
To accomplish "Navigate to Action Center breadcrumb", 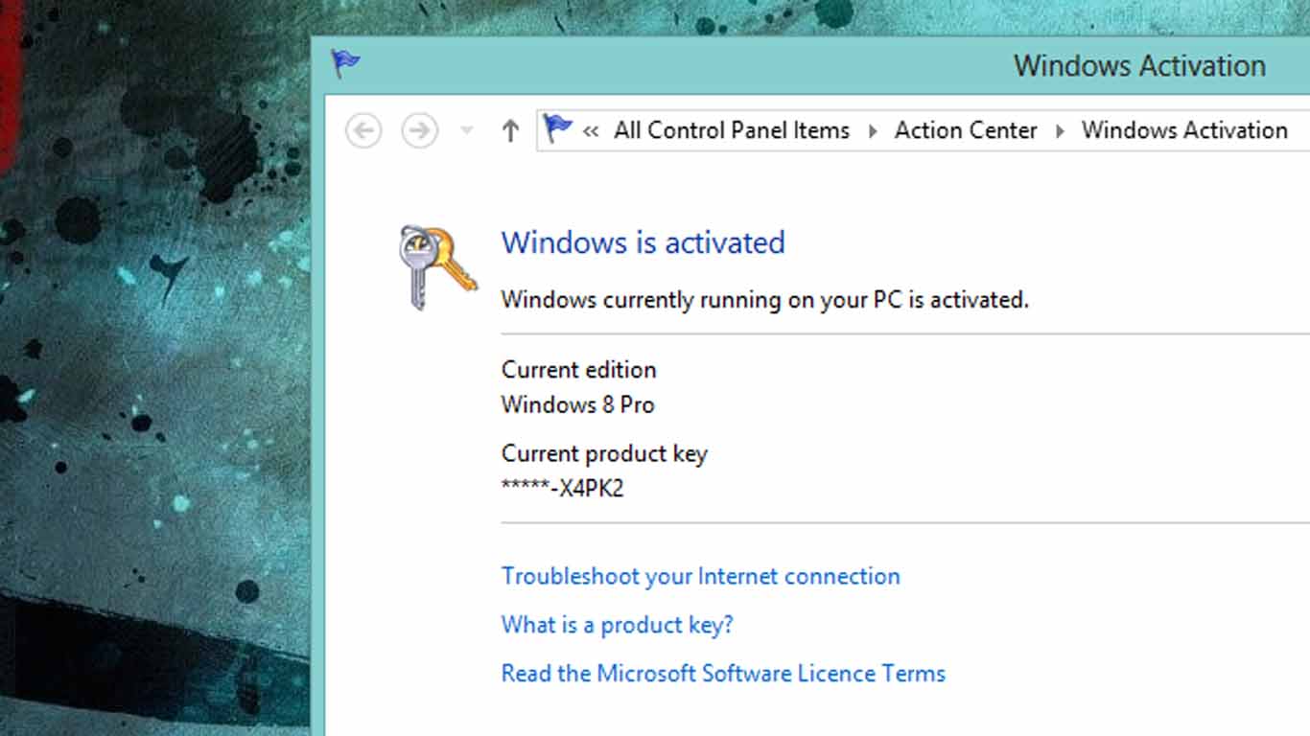I will 966,130.
